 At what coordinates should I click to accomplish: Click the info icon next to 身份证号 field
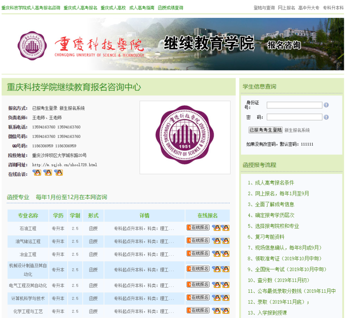tap(326, 105)
